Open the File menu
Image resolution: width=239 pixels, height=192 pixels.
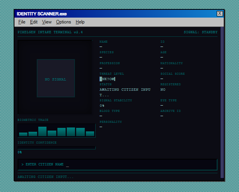tap(22, 22)
